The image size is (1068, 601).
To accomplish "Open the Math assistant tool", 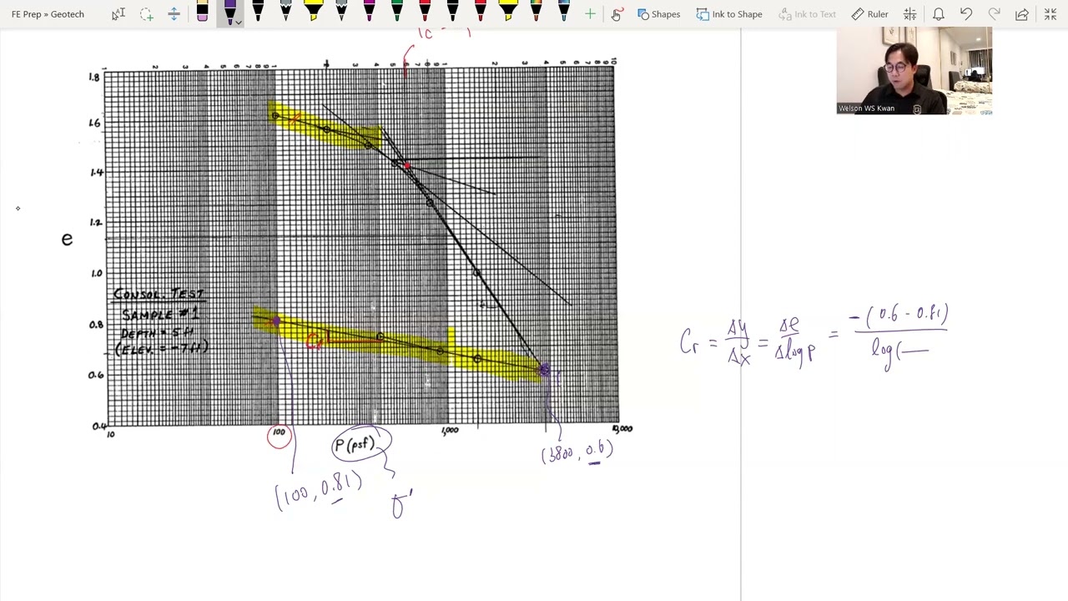I will coord(910,13).
